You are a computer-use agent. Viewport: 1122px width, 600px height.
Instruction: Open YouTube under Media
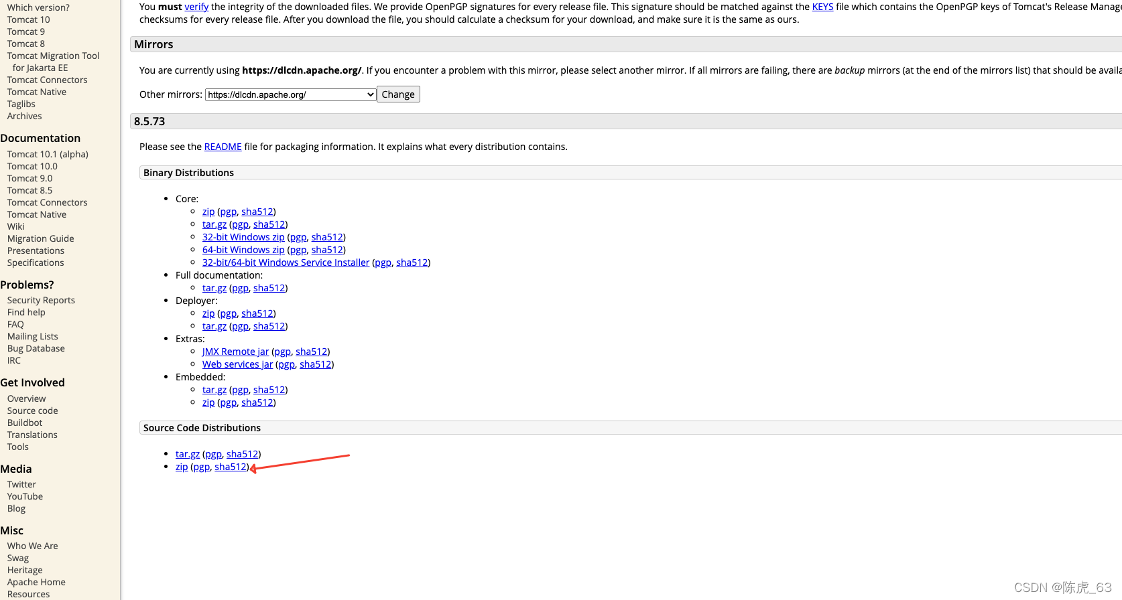click(25, 496)
